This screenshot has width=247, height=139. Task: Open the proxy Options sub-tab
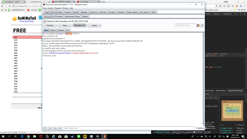coord(85,16)
